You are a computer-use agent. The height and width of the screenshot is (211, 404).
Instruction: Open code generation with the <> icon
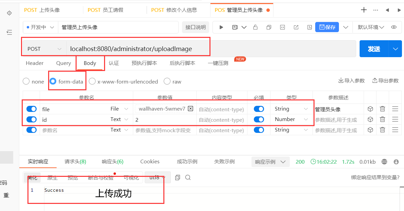coord(282,27)
